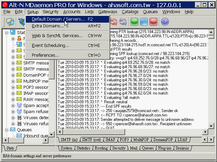Collapse the Statistics root tree node
217x162 pixels.
pyautogui.click(x=6, y=33)
